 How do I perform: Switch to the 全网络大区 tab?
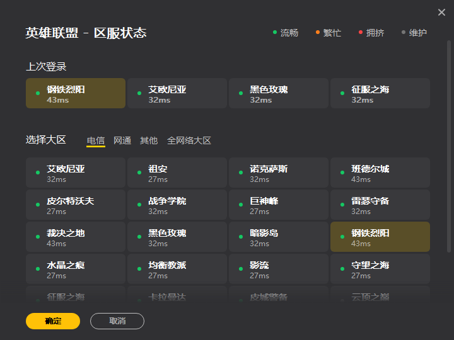pyautogui.click(x=189, y=140)
